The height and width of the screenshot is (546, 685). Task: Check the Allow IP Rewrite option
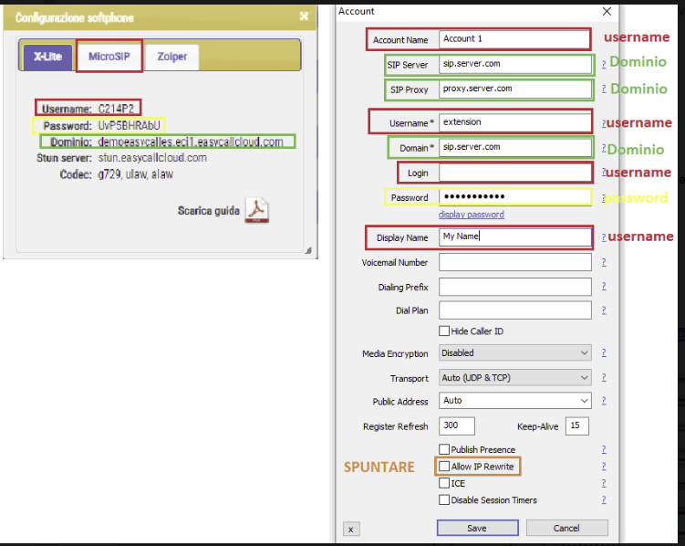(x=444, y=467)
